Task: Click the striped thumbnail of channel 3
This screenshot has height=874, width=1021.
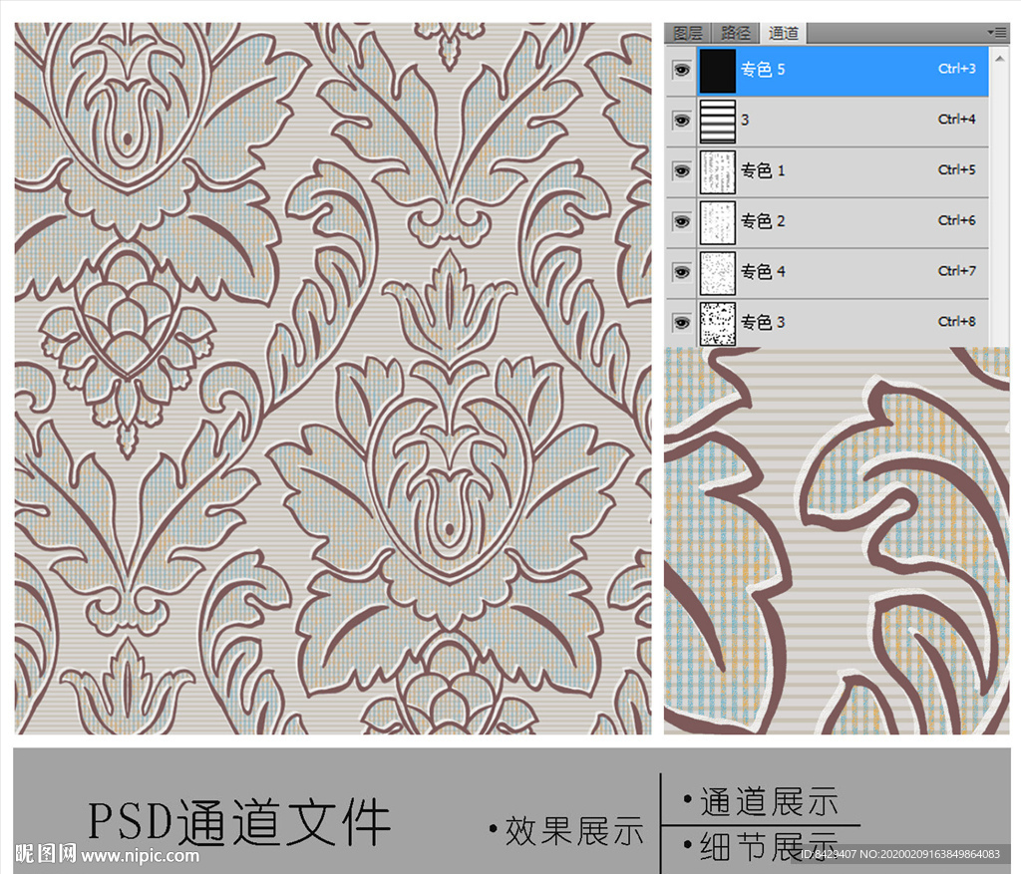Action: (x=717, y=122)
